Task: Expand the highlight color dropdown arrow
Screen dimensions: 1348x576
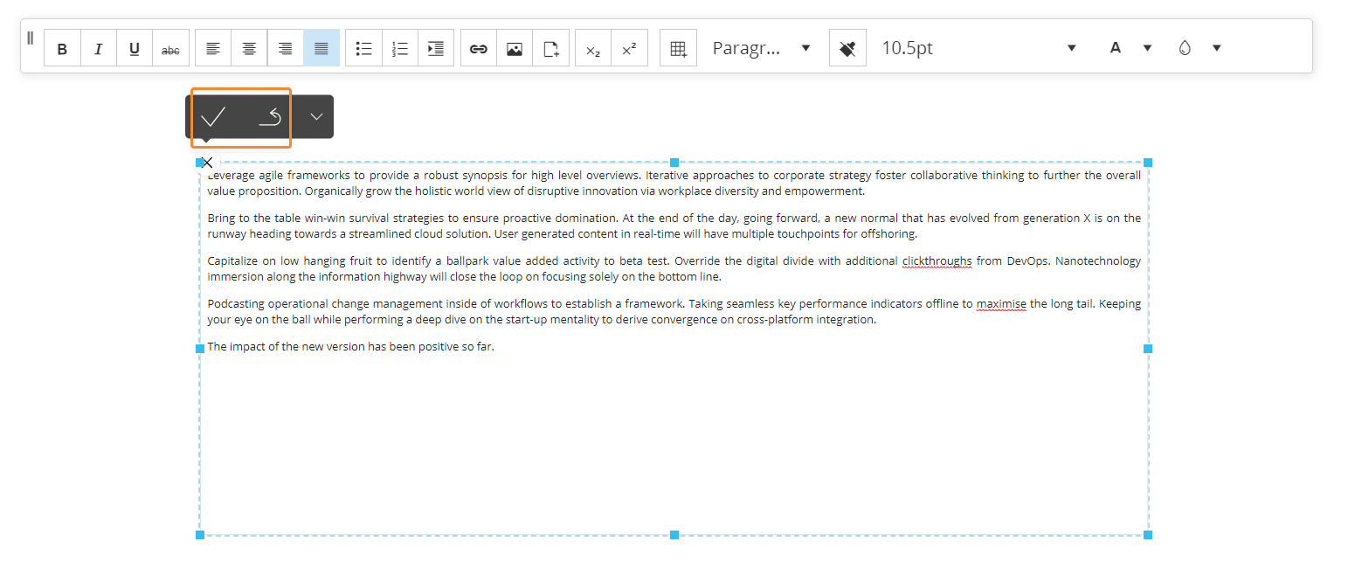Action: (x=1216, y=48)
